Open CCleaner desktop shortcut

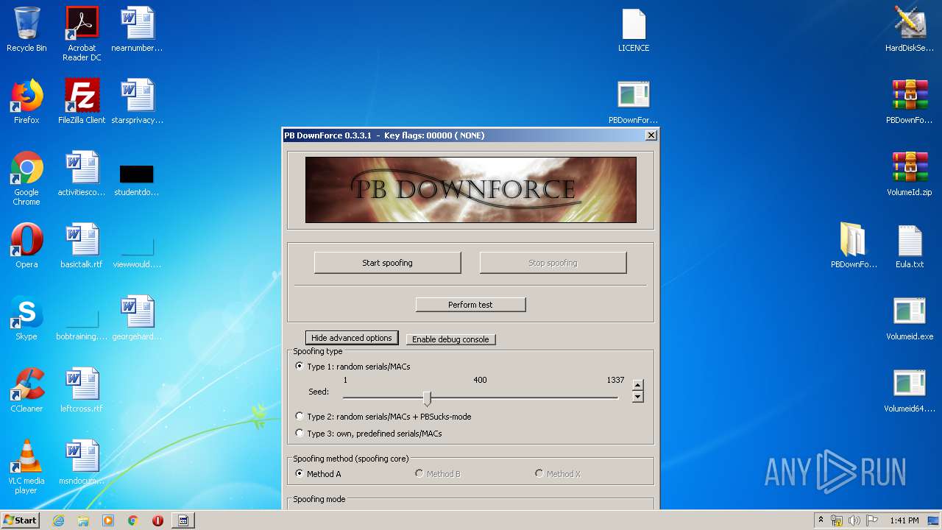[26, 390]
